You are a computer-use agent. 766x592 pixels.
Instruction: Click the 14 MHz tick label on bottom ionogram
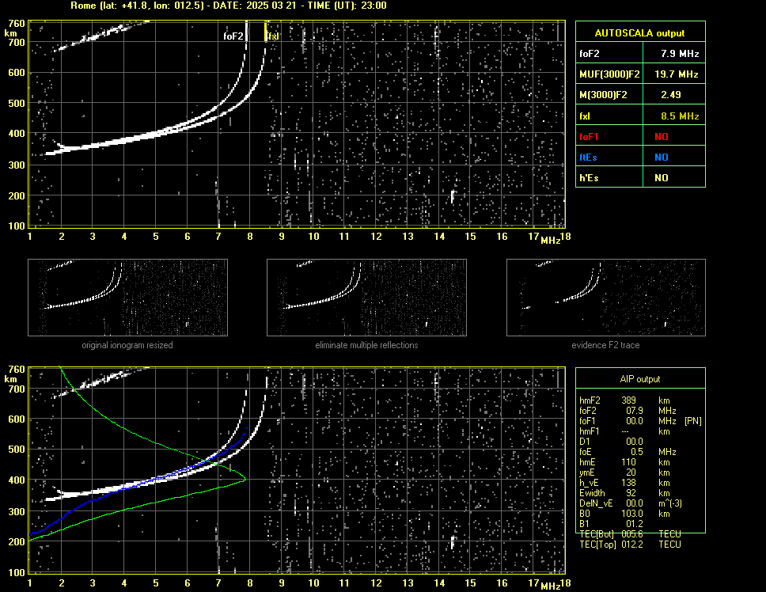coord(439,583)
